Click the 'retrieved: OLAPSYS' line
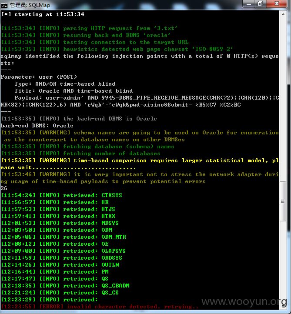291x314 pixels. coord(63,251)
